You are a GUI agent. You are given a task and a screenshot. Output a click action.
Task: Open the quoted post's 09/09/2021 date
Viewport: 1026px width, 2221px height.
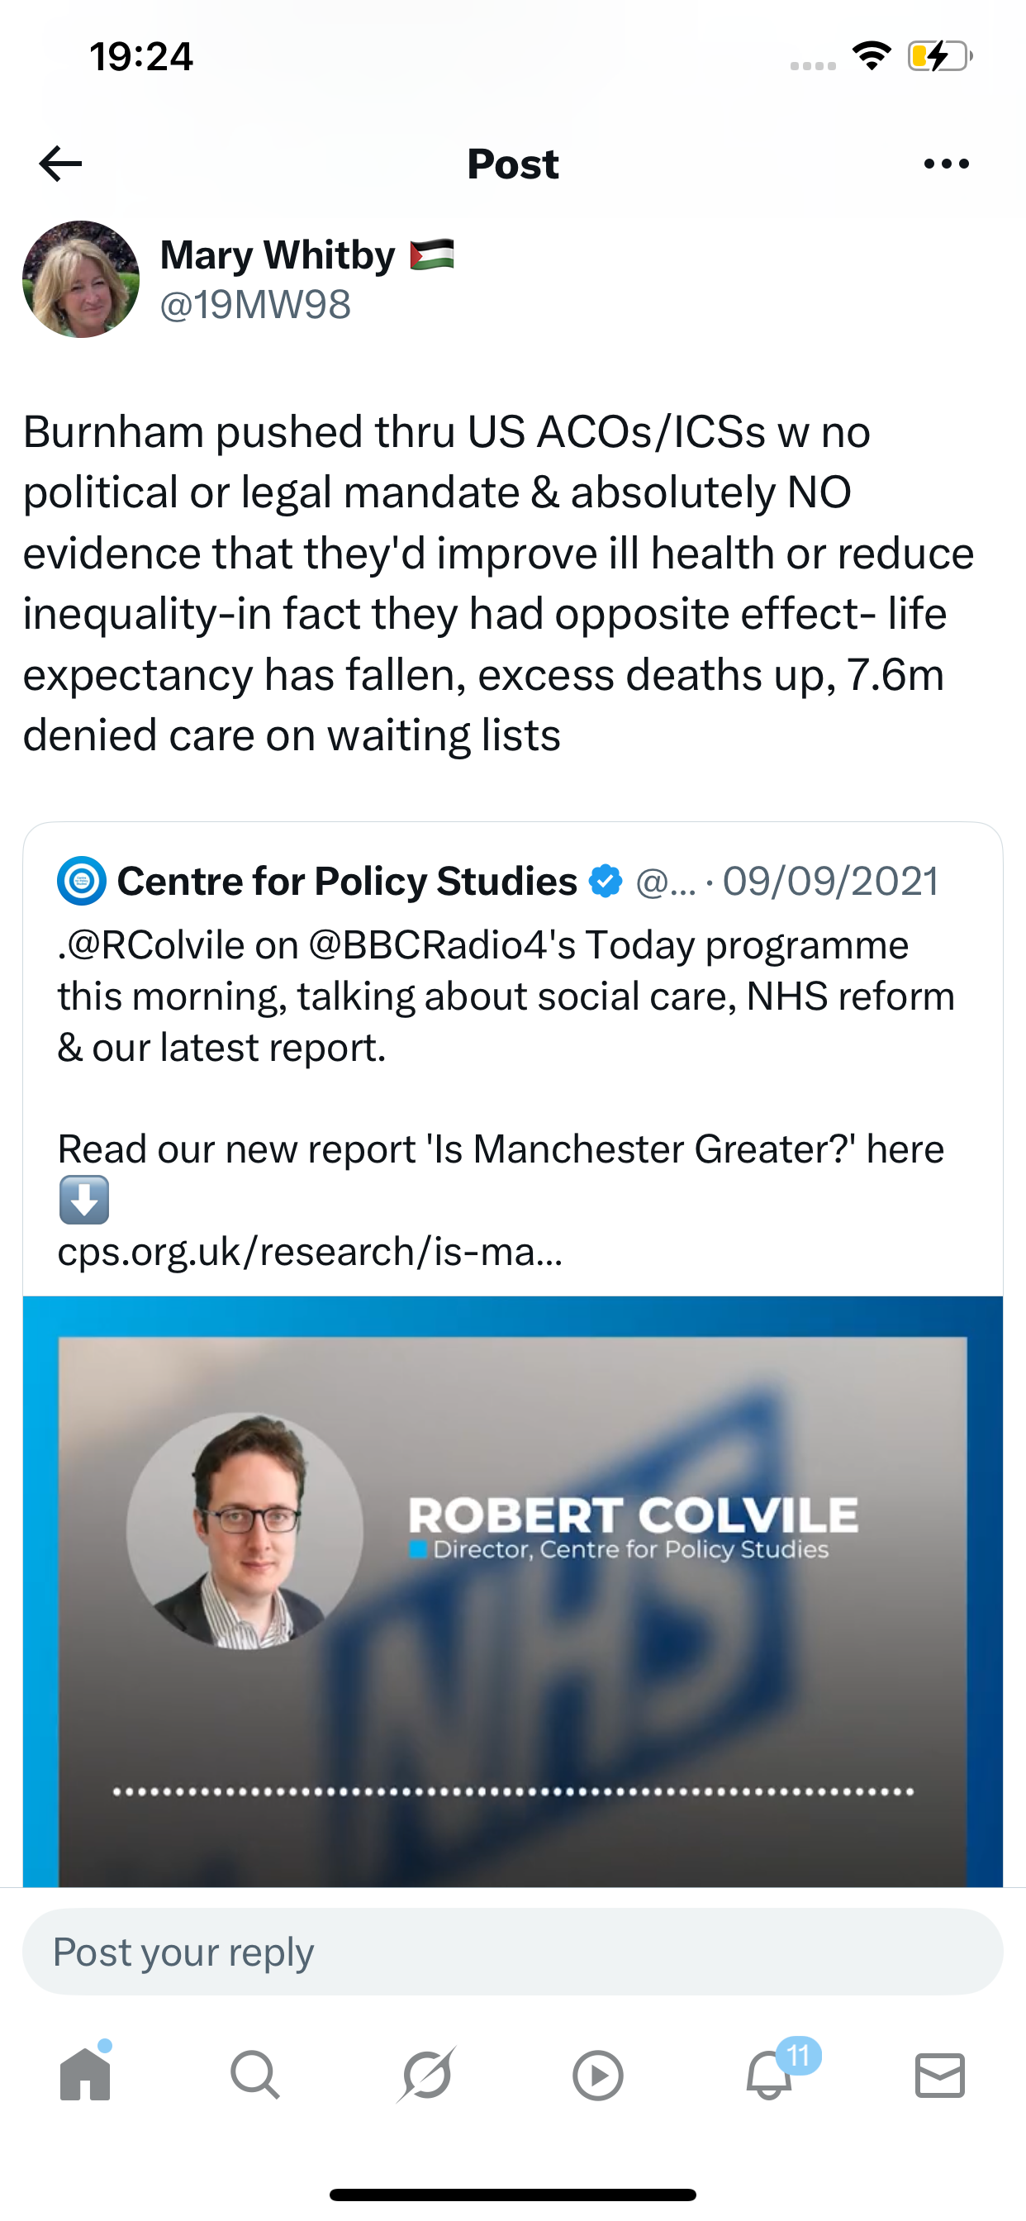[x=830, y=881]
